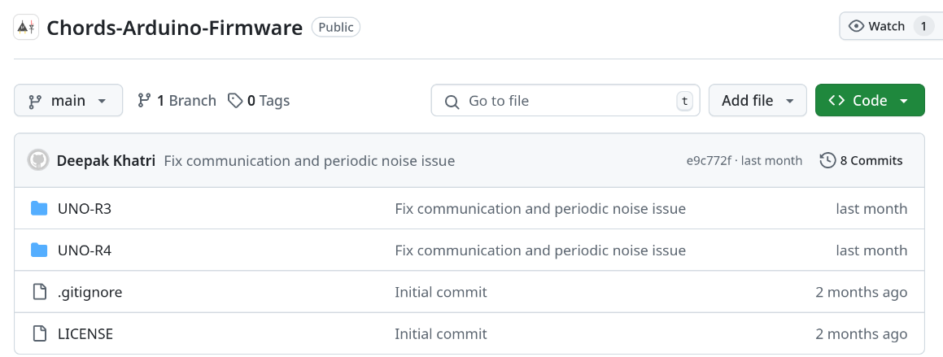Open the UNO-R3 folder

pos(85,209)
